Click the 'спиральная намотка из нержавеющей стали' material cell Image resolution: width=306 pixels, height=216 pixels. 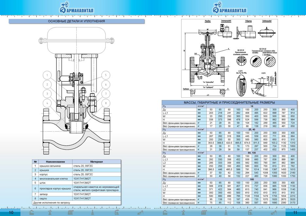(x=97, y=189)
